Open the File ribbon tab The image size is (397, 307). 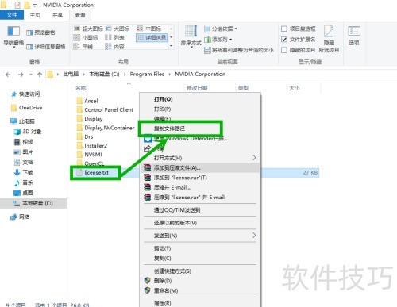tap(12, 15)
